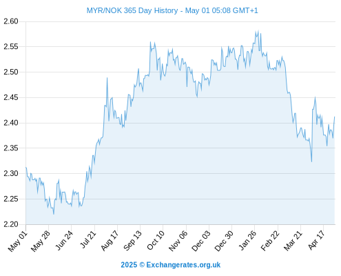Select the Jul 21 x-axis label
The image size is (341, 276).
[x=87, y=239]
